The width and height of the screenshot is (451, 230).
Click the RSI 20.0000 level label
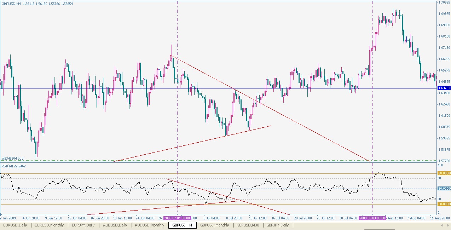pyautogui.click(x=444, y=204)
